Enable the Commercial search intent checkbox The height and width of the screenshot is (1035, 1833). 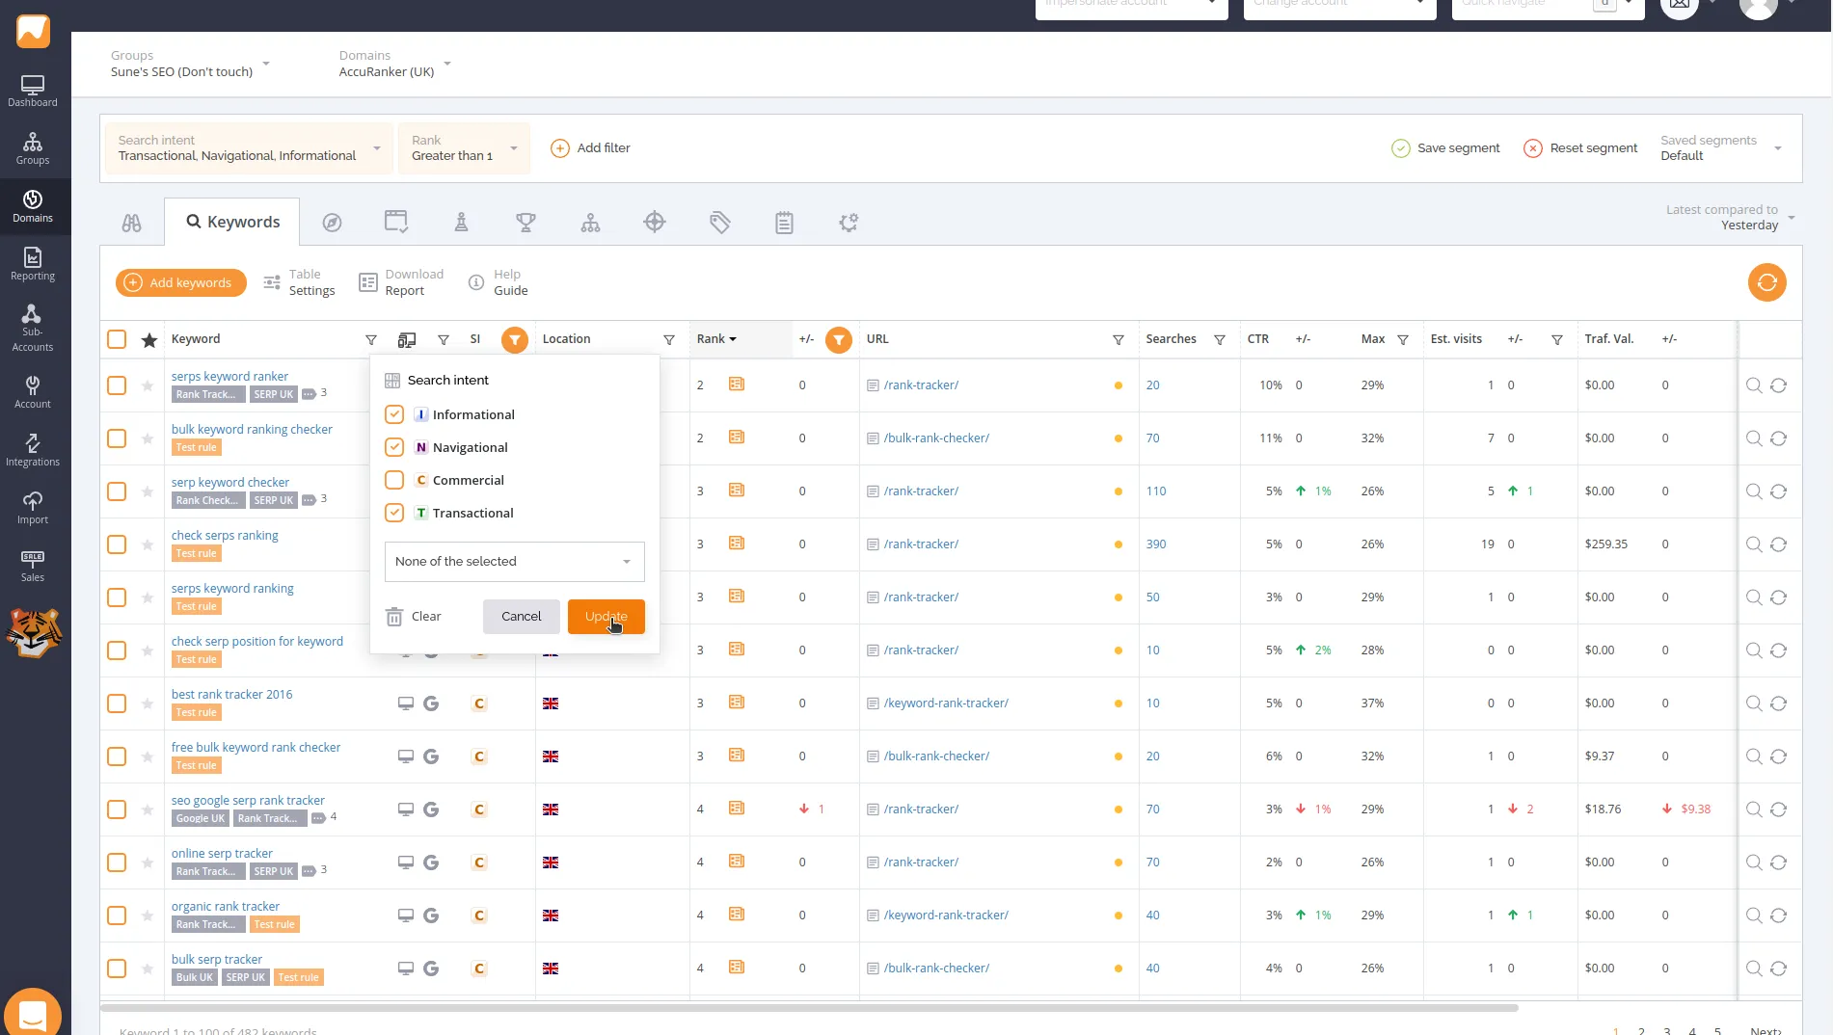[x=393, y=480]
